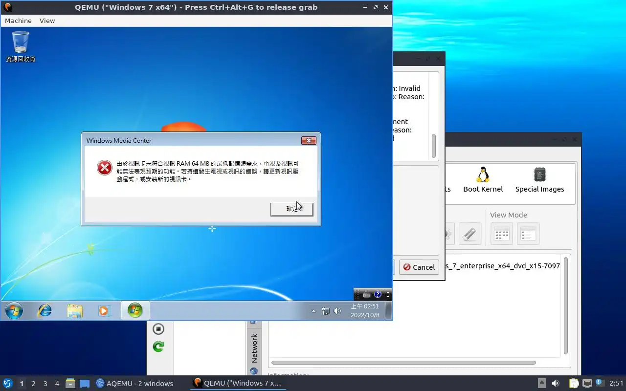
Task: Close the Windows Media Center dialog
Action: tap(309, 141)
